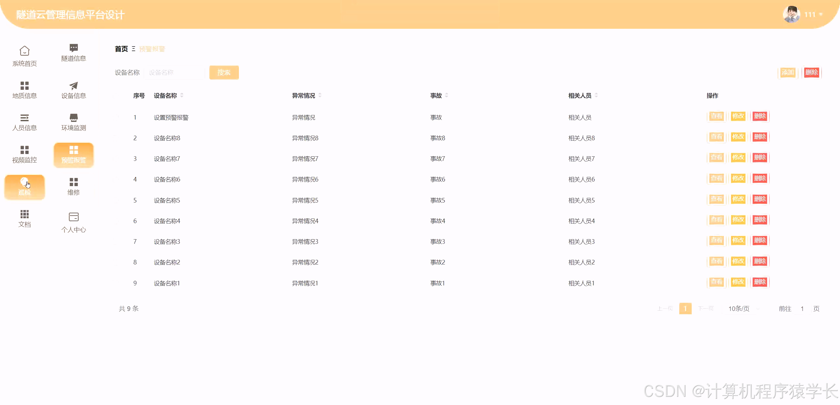Edit 修改 for row 设置预警报警

point(738,116)
